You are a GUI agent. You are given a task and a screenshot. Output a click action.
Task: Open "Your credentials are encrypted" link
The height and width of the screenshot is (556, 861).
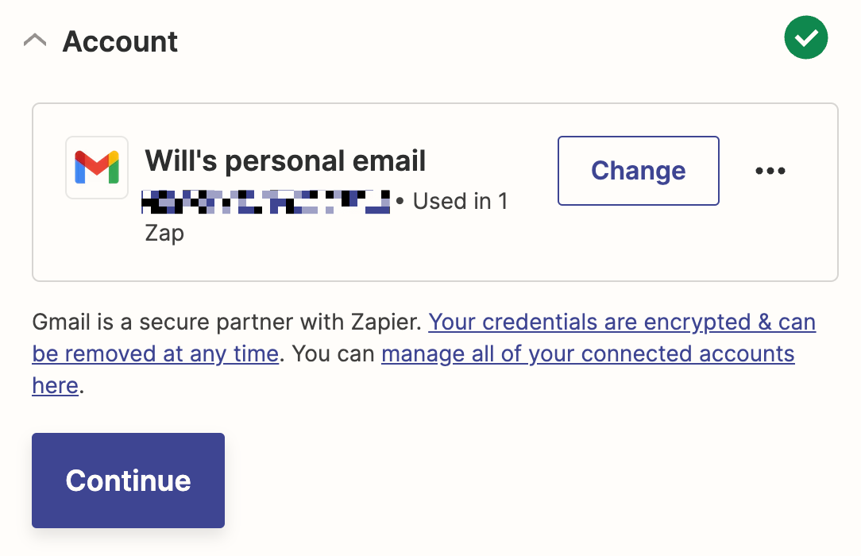588,322
